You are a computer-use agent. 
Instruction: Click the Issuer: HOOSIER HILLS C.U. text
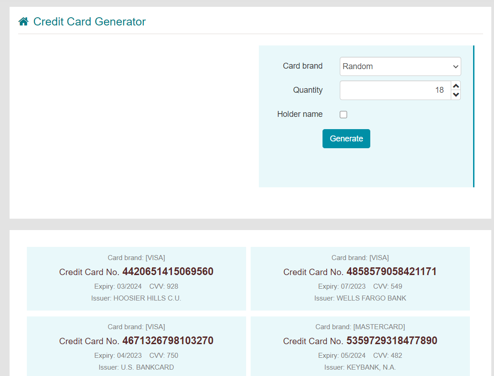[136, 298]
